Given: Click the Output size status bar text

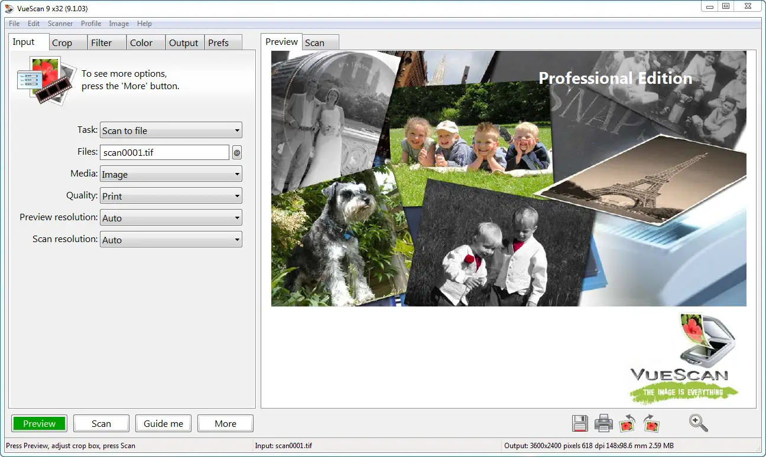Looking at the screenshot, I should tap(589, 446).
